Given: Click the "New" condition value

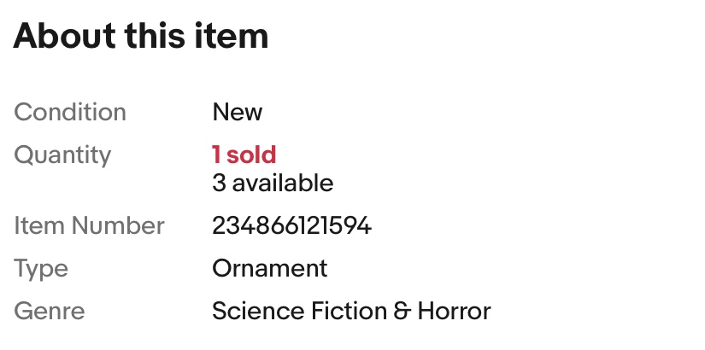Looking at the screenshot, I should pos(238,112).
